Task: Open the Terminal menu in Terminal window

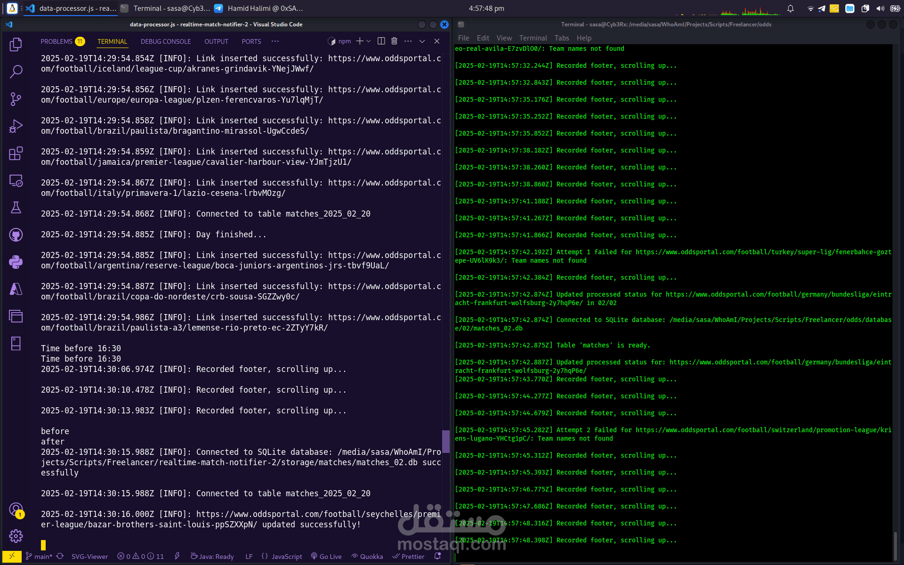Action: point(533,38)
